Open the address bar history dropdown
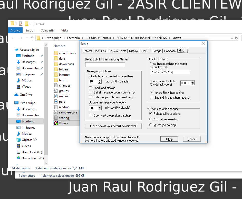242x199 pixels. point(232,38)
